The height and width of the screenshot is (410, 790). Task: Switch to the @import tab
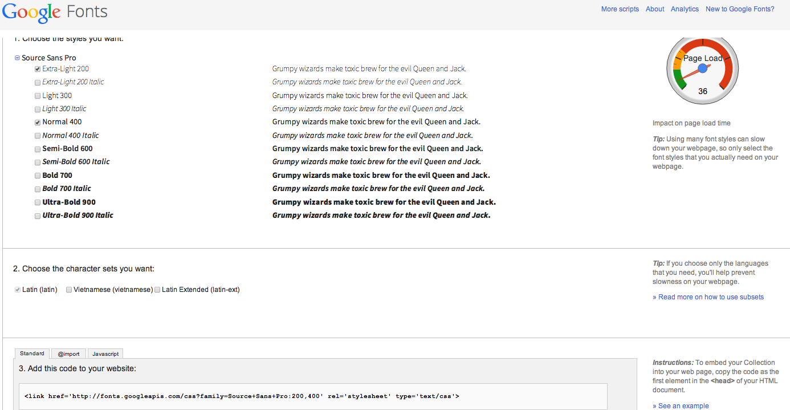tap(69, 354)
